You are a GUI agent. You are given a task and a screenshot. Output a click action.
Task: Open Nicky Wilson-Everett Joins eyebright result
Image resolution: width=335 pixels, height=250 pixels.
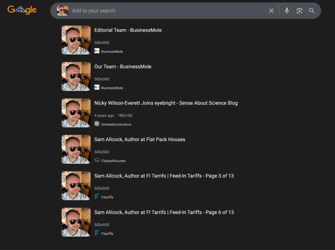[x=166, y=103]
